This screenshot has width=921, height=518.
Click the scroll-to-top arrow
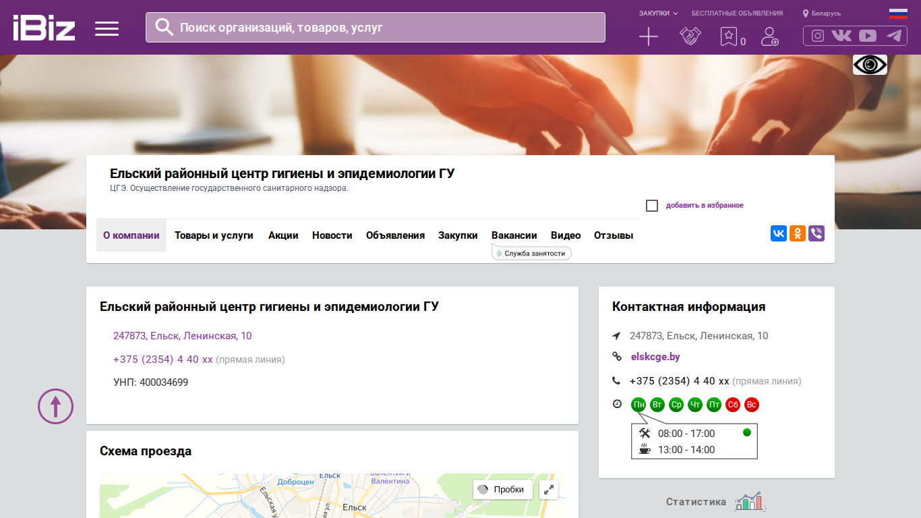55,406
